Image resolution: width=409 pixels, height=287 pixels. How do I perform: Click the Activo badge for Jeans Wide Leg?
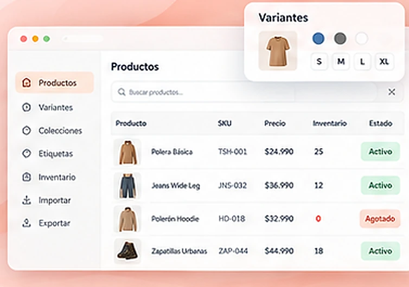point(380,185)
